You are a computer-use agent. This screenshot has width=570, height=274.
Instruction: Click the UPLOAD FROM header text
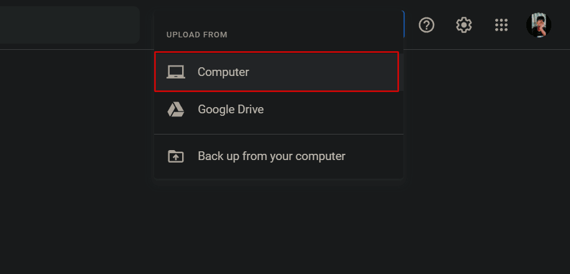(196, 35)
